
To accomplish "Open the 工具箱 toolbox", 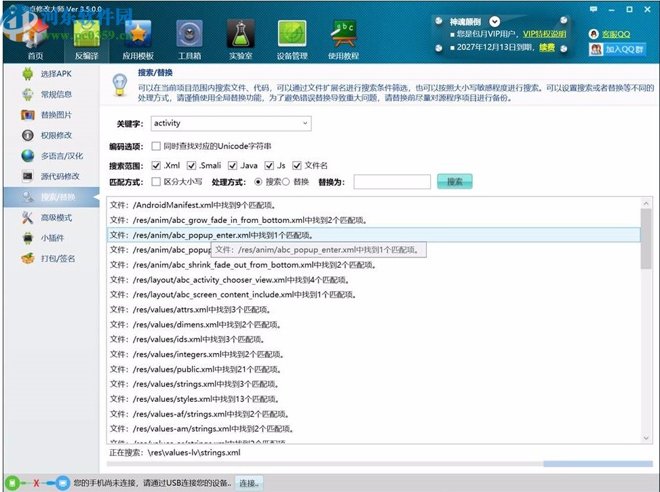I will point(189,37).
